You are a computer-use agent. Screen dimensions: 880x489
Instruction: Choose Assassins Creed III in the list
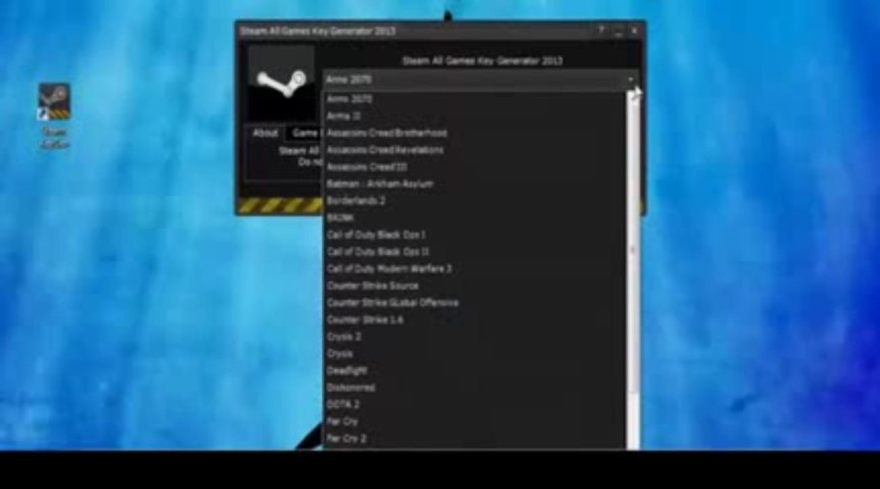[x=474, y=167]
